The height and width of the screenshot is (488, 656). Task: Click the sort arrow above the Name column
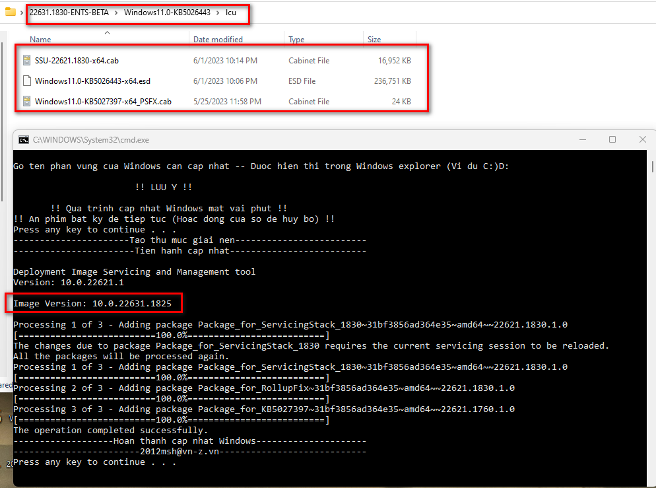click(x=107, y=32)
